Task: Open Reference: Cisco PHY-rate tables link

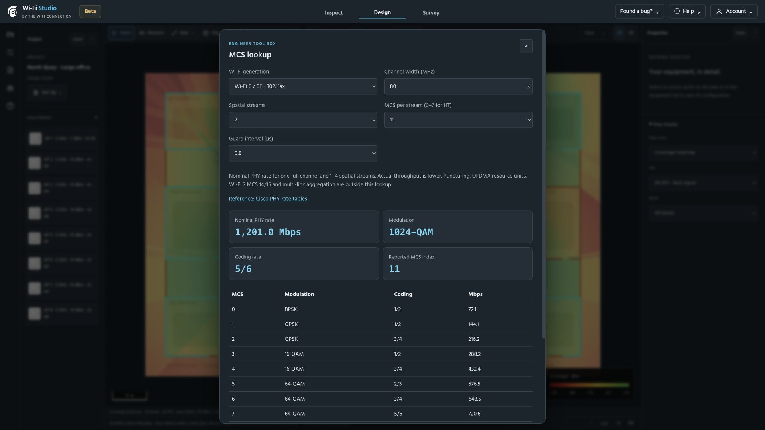Action: tap(268, 199)
